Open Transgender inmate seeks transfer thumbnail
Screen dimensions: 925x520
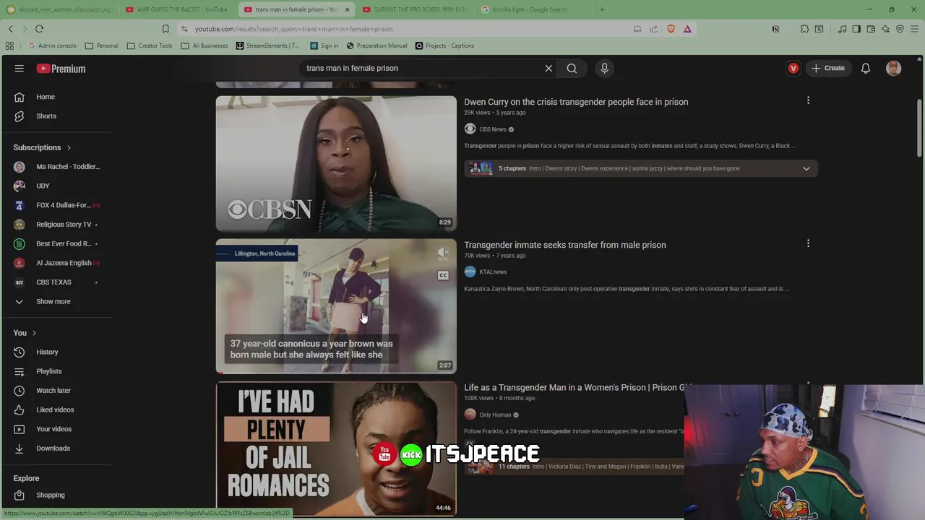(336, 306)
